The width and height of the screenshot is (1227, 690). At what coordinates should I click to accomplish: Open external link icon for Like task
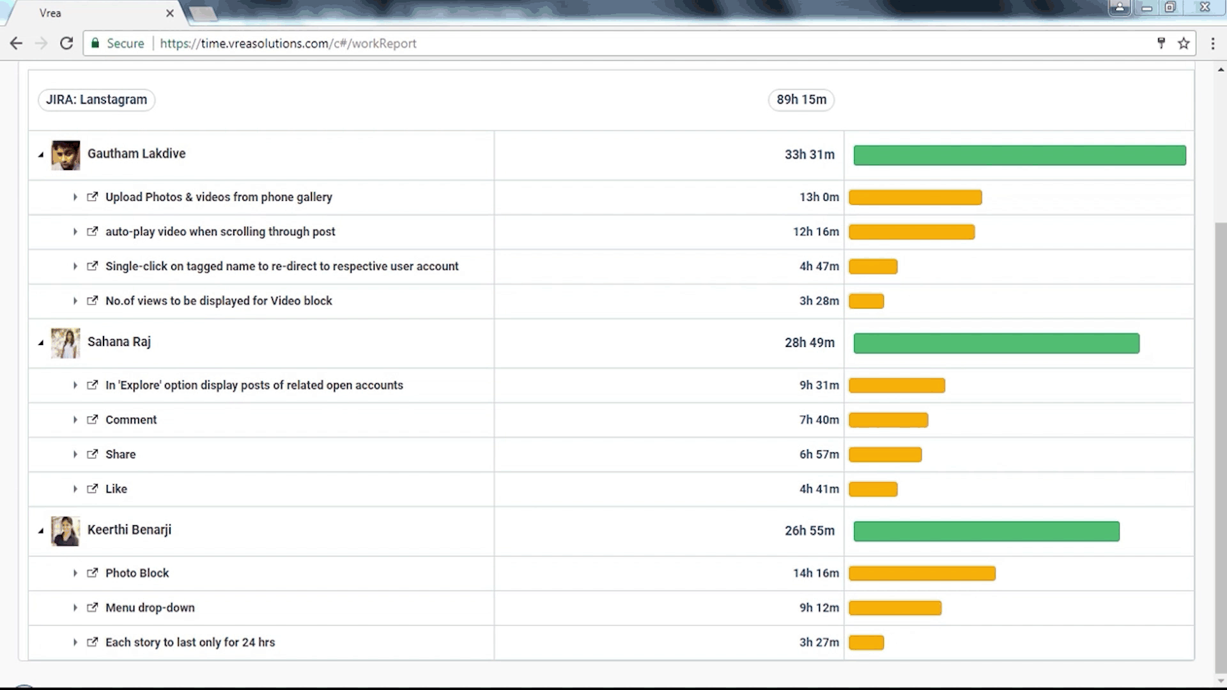tap(93, 489)
